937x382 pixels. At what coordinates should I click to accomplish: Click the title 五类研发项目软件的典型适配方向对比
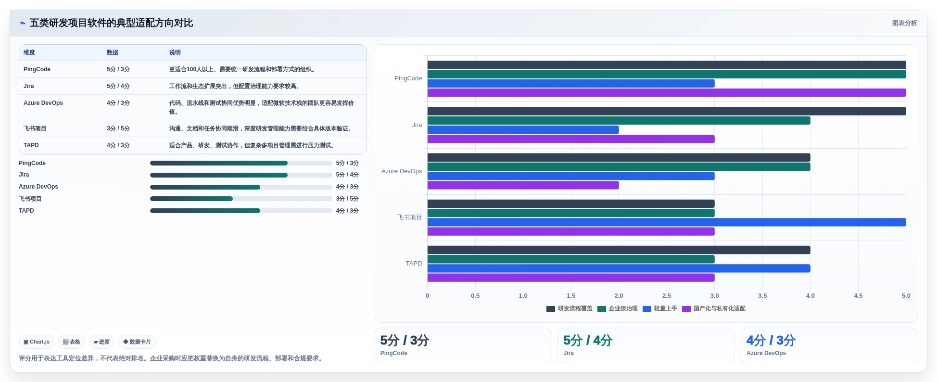pyautogui.click(x=111, y=23)
